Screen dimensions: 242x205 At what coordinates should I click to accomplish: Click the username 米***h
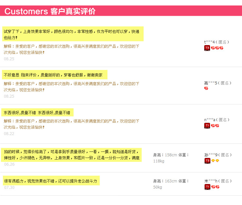click(x=211, y=181)
